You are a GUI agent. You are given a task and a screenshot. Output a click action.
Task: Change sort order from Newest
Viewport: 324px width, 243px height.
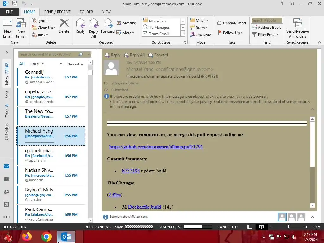click(x=75, y=64)
